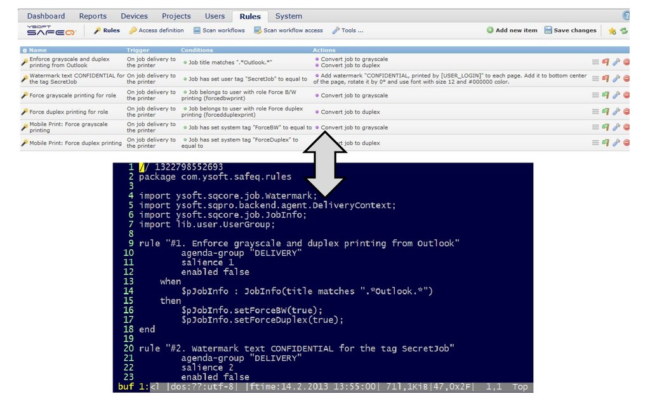The image size is (650, 406).
Task: Delete the Force duplex printing for role rule
Action: 627,112
